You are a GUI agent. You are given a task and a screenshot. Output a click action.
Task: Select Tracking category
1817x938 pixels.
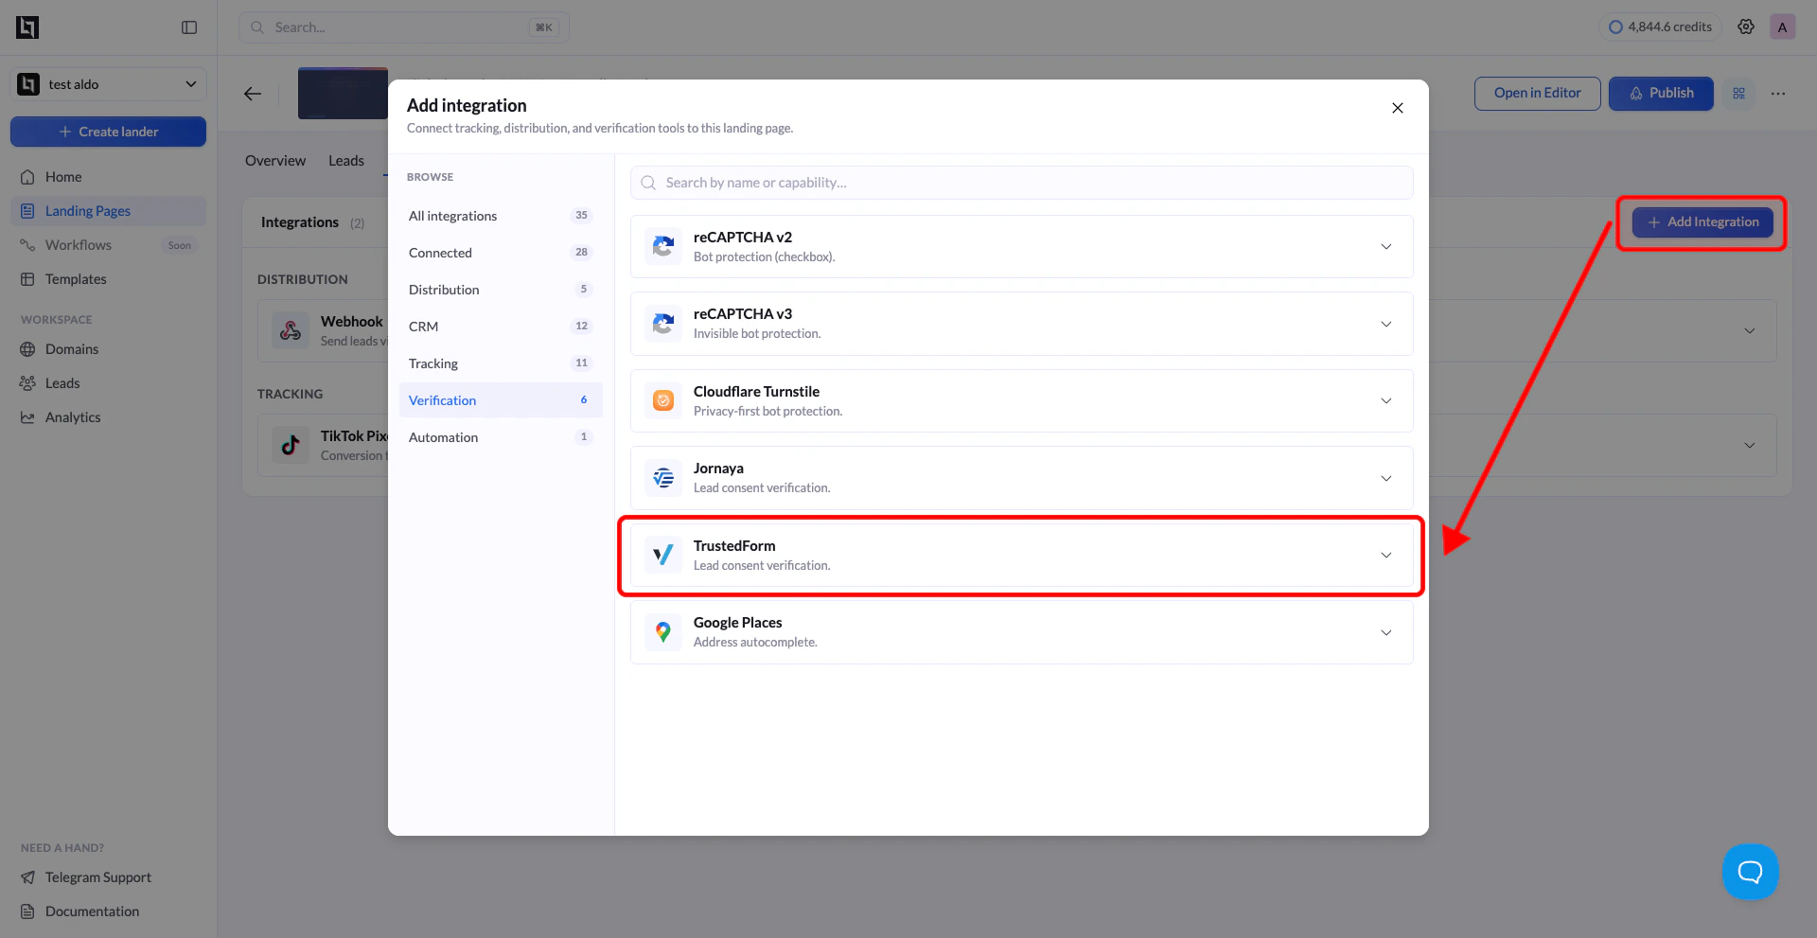[x=501, y=363]
